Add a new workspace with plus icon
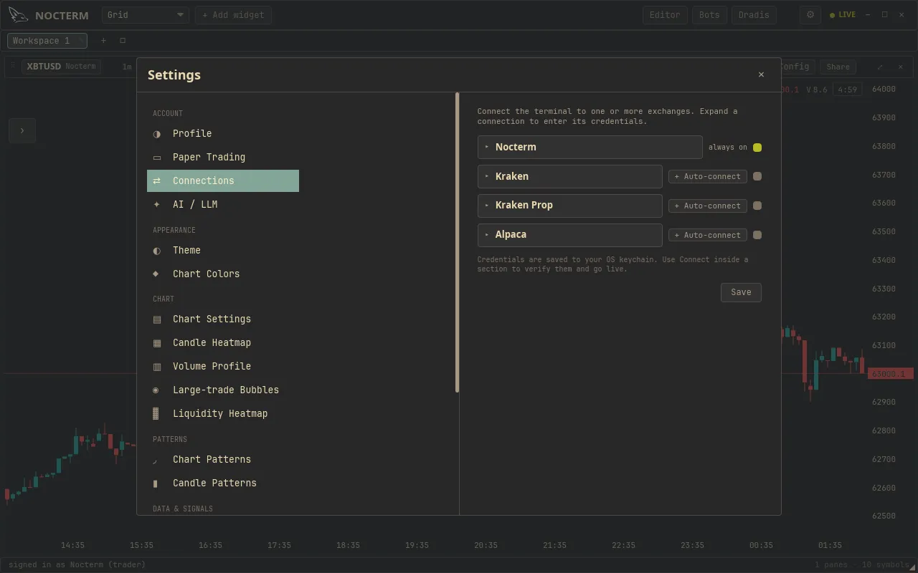The height and width of the screenshot is (573, 918). click(103, 41)
